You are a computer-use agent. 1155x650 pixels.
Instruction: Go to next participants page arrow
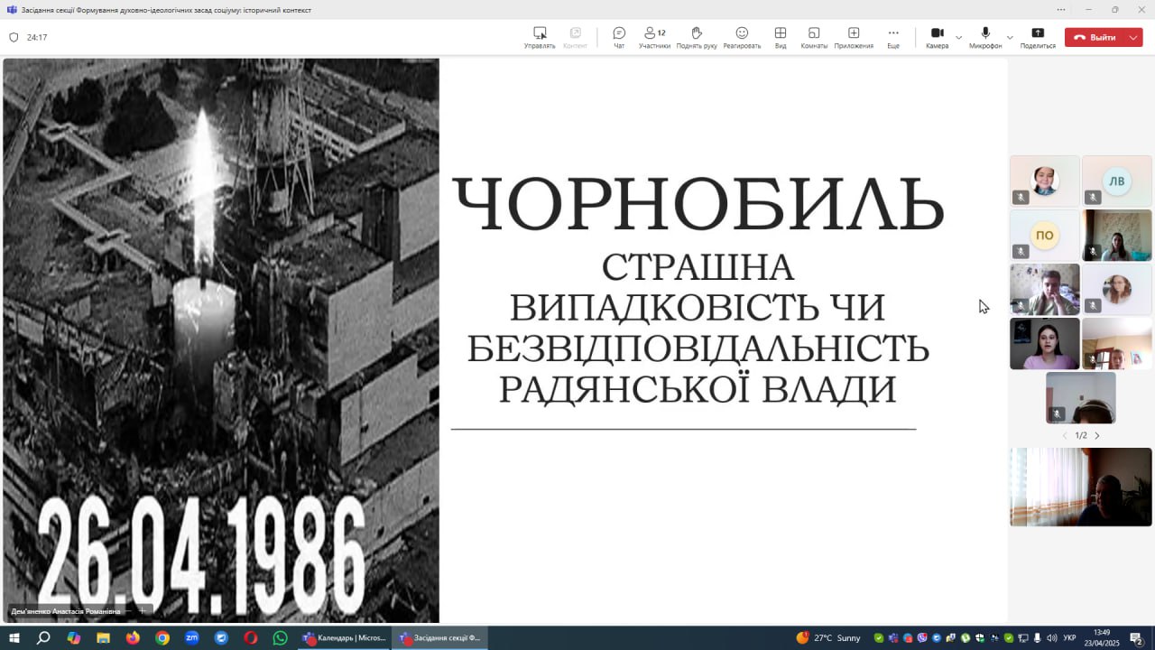tap(1097, 436)
